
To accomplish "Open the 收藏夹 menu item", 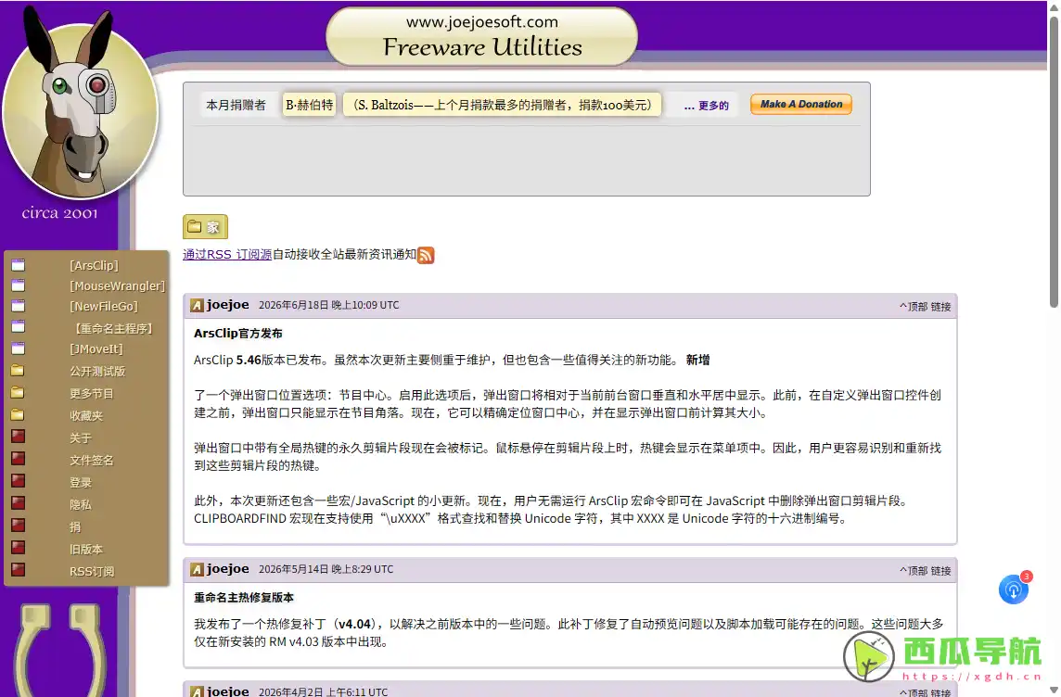I will click(86, 416).
